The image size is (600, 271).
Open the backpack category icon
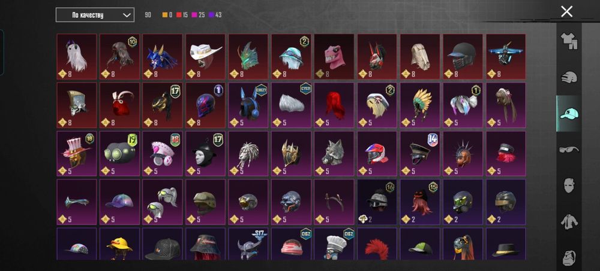tap(569, 258)
